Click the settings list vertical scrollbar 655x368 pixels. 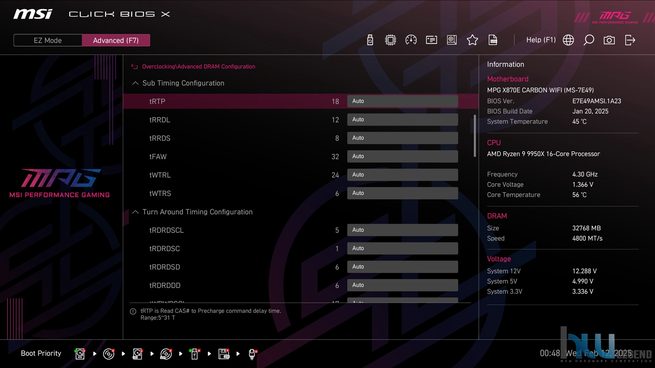475,136
